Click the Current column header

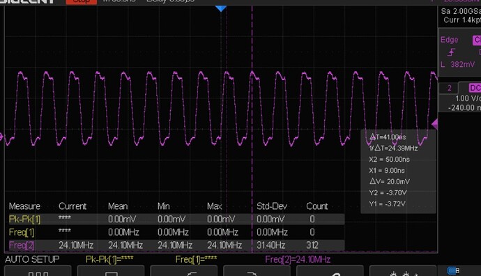(72, 206)
